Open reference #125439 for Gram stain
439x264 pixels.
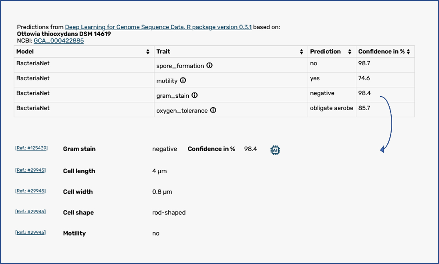(31, 148)
